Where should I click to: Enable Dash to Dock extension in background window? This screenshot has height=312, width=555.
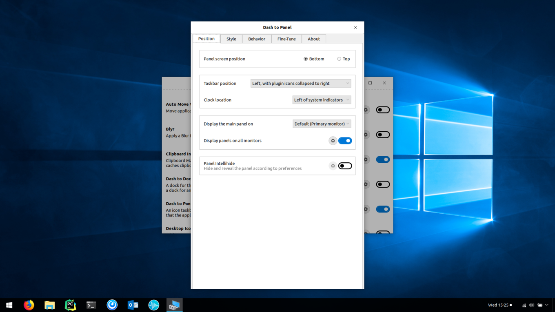tap(383, 184)
